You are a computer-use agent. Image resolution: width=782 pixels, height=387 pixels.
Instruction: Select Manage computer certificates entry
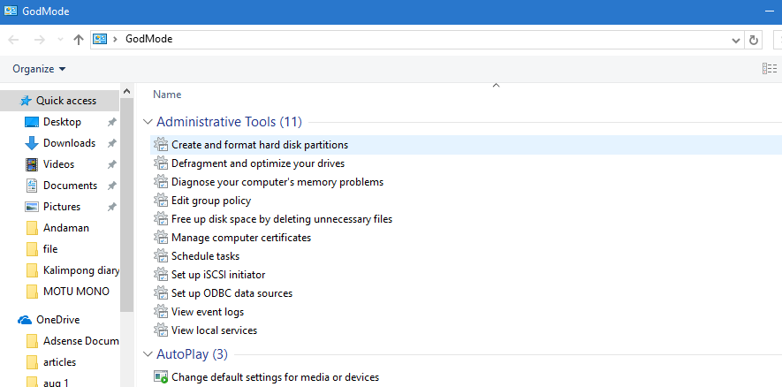click(241, 238)
